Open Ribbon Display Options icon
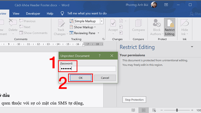Image resolution: width=201 pixels, height=113 pixels. point(166,5)
